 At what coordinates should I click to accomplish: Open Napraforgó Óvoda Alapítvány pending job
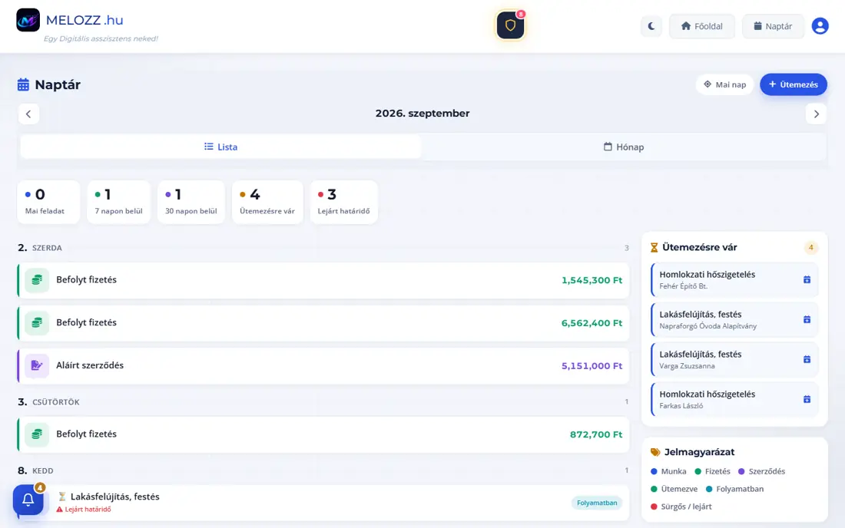point(734,320)
